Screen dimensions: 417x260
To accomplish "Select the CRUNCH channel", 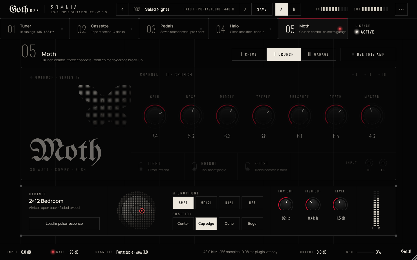I will 284,54.
